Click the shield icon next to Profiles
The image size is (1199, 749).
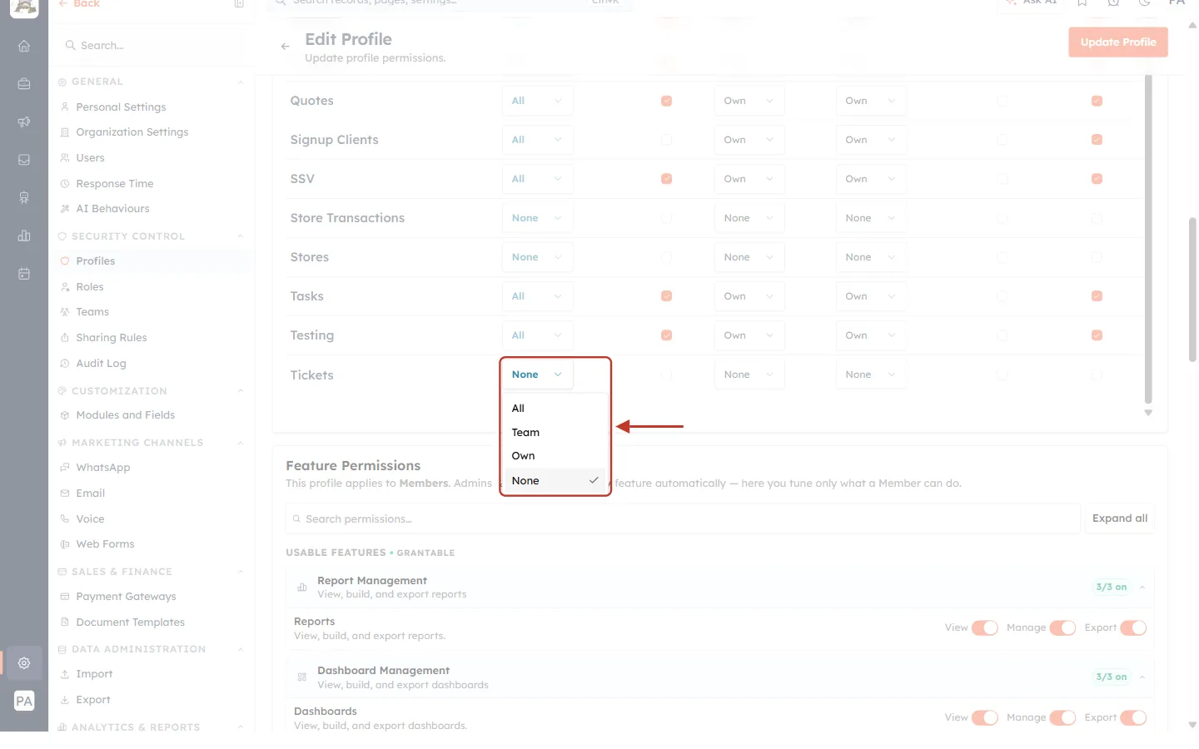[x=65, y=261]
